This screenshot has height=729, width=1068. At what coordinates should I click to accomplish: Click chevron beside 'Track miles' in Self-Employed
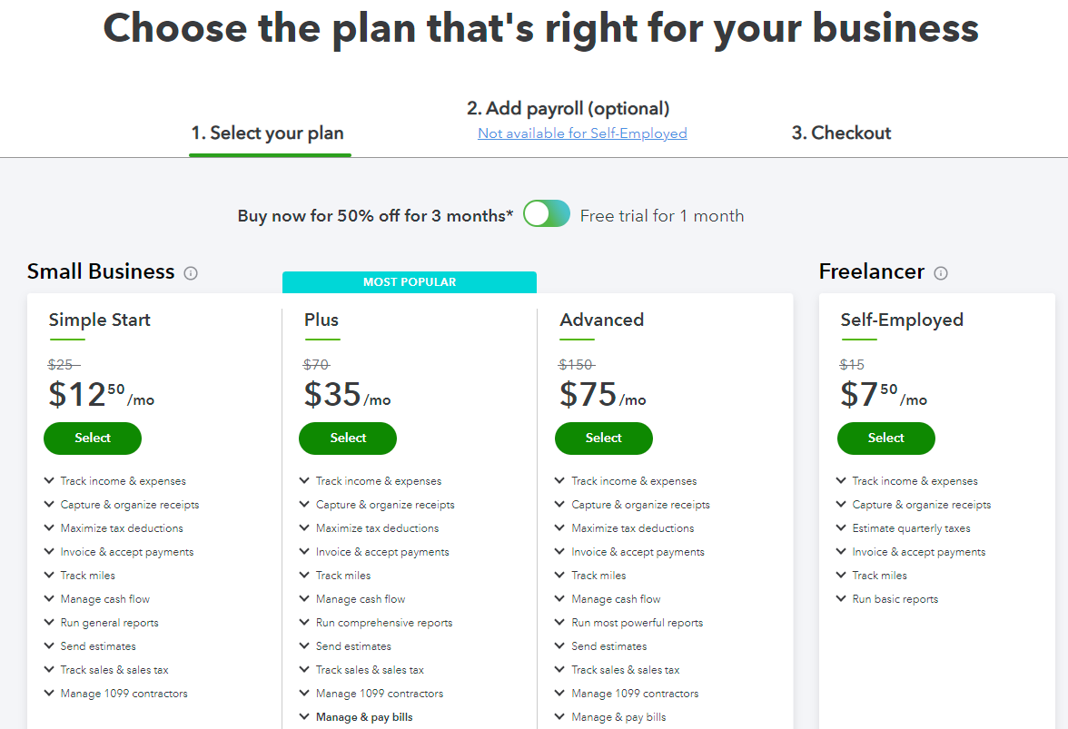tap(841, 576)
